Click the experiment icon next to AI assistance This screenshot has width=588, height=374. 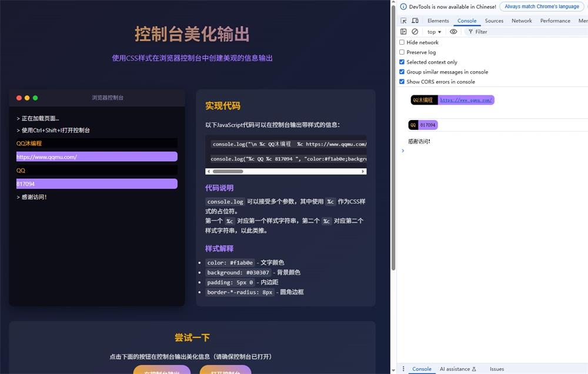475,369
